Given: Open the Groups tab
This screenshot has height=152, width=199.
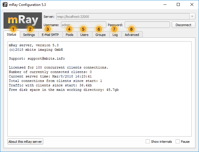Looking at the screenshot, I should [x=101, y=35].
